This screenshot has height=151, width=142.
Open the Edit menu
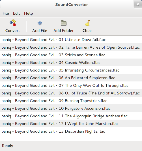[16, 13]
